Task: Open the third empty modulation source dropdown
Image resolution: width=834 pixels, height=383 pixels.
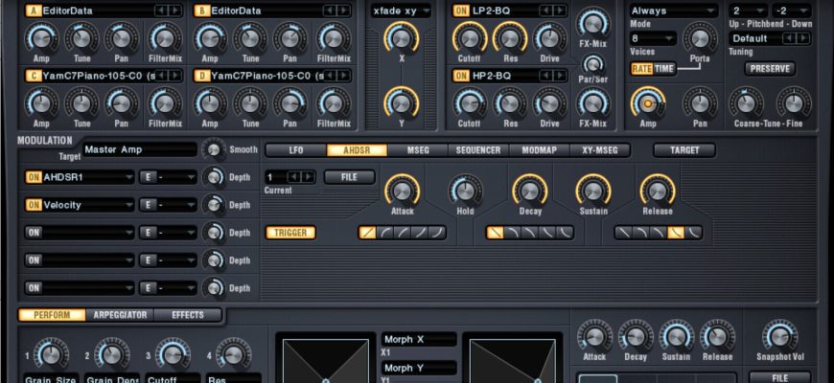Action: 88,232
